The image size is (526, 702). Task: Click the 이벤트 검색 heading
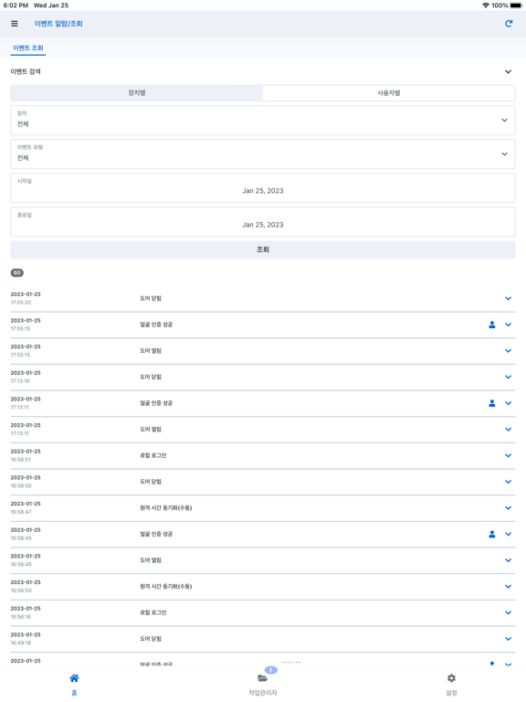(x=26, y=71)
